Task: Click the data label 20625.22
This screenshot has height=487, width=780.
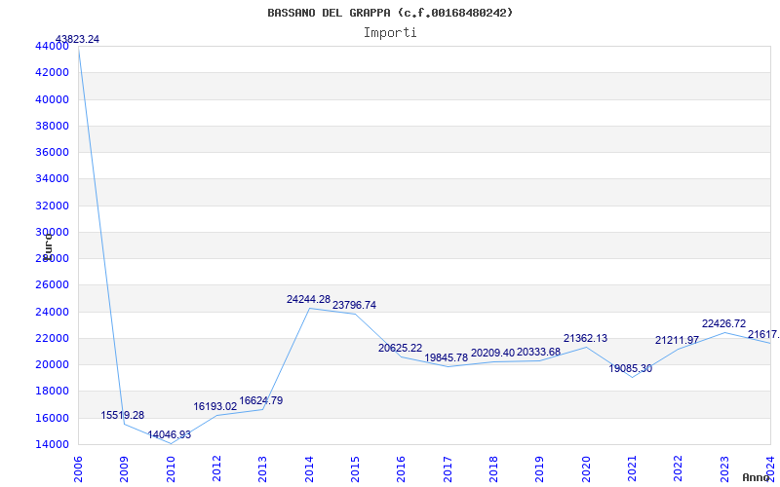Action: tap(400, 349)
